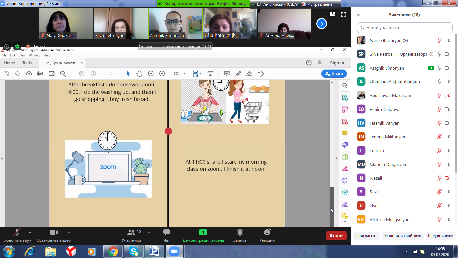Screen dimensions: 458x258
Task: Open Find text magnifier in Acrobat toolbar
Action: 63,74
